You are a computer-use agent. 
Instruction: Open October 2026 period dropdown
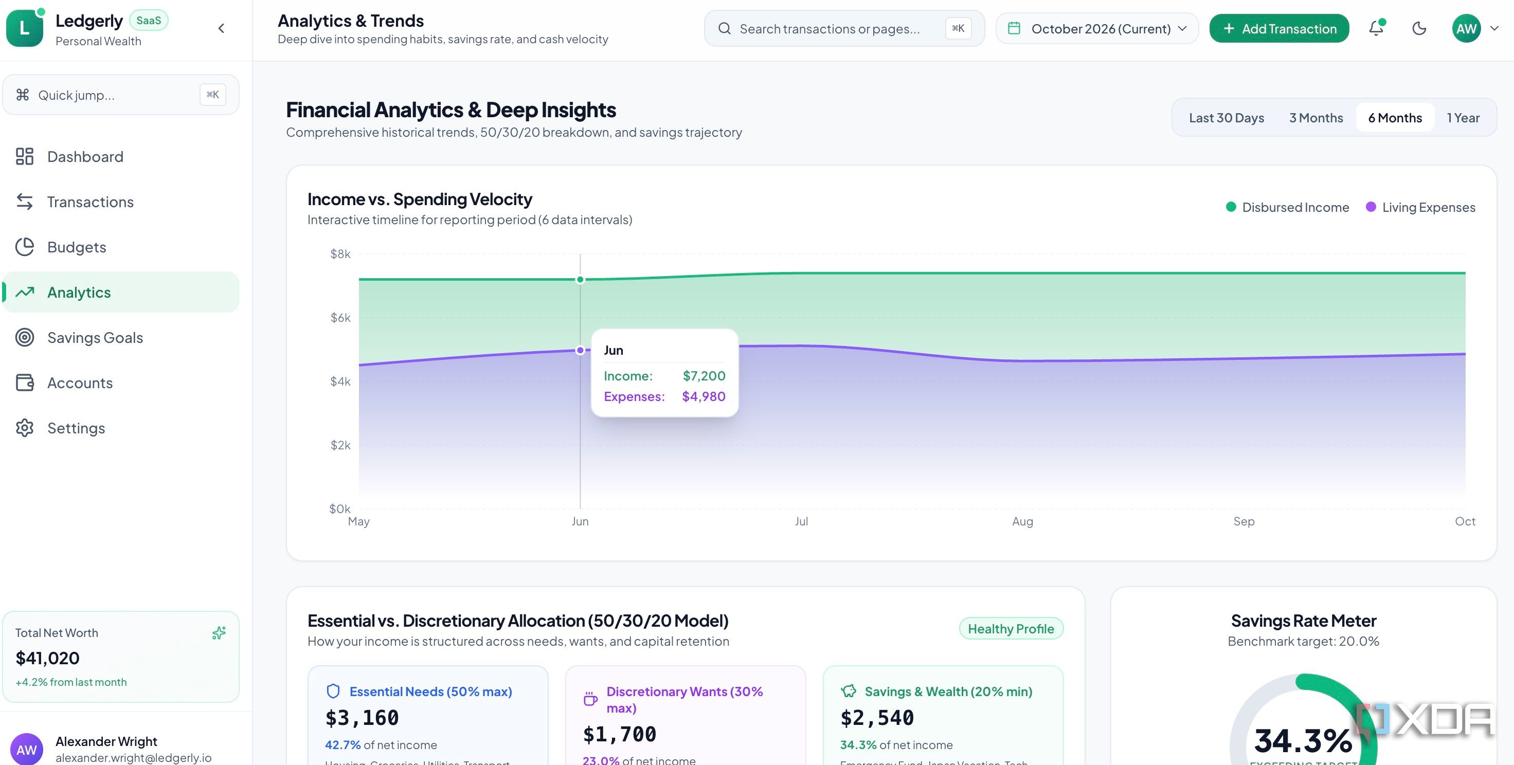click(1097, 28)
